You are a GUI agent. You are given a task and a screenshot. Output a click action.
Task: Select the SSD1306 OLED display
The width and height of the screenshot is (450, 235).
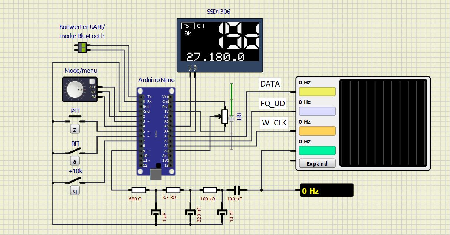pyautogui.click(x=219, y=45)
